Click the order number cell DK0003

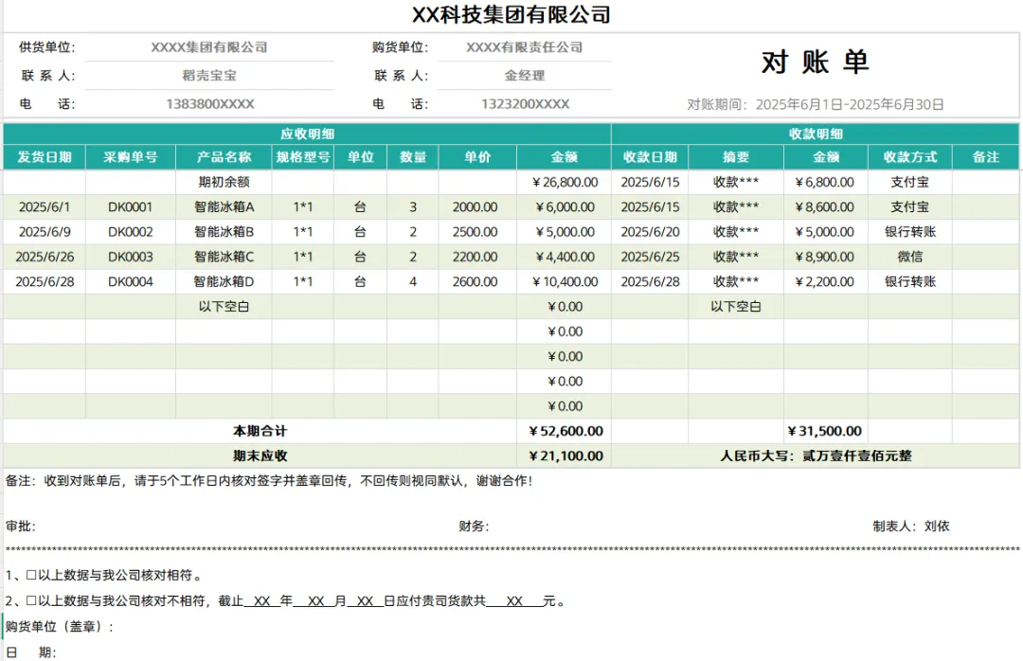pos(131,257)
